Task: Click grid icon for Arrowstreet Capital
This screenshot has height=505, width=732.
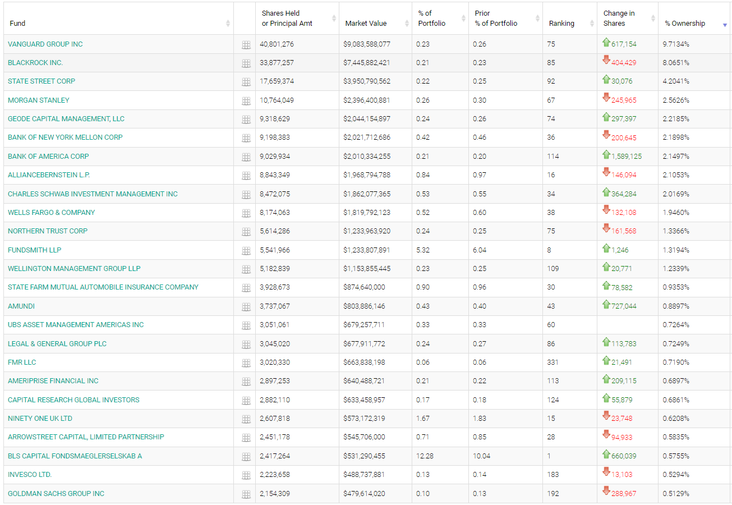Action: coord(246,438)
